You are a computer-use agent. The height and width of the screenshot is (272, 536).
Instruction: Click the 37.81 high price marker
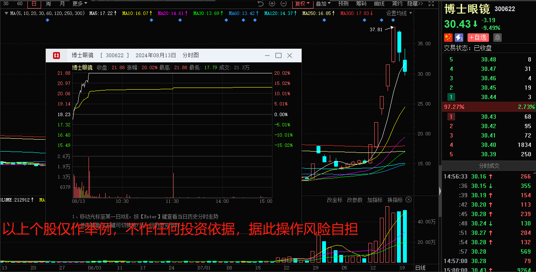(376, 30)
